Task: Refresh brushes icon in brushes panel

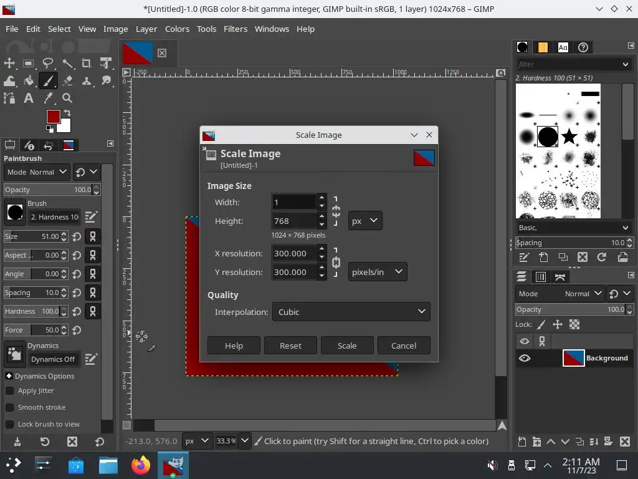Action: coord(602,257)
